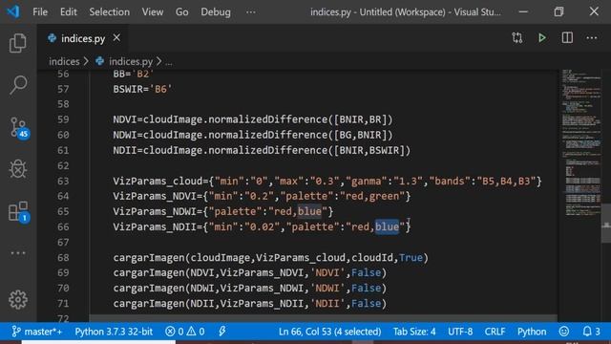Viewport: 611px width, 344px height.
Task: Click the 'NDII' string on line 71
Action: click(x=327, y=304)
